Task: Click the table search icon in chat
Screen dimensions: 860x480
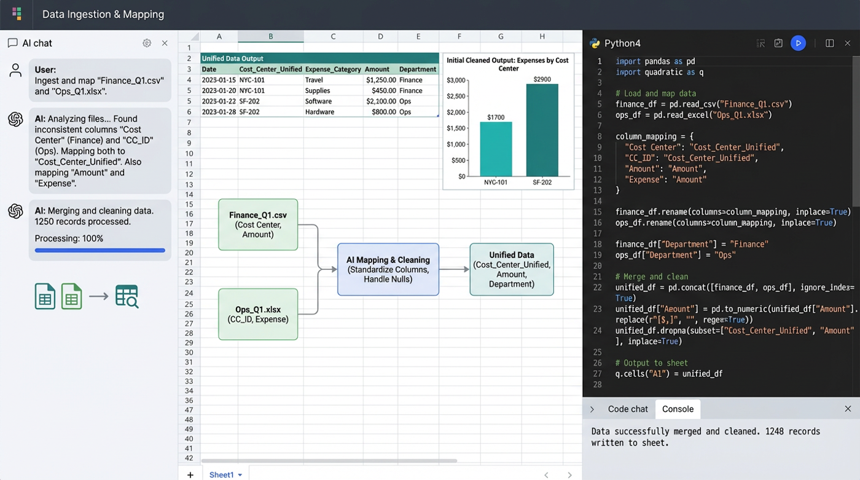Action: click(x=127, y=296)
